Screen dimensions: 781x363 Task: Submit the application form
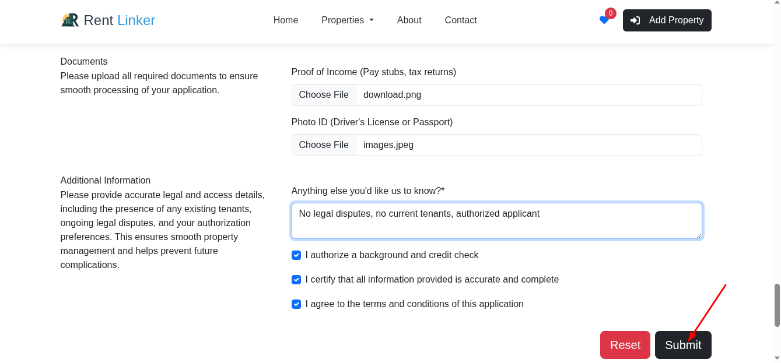[x=683, y=345]
